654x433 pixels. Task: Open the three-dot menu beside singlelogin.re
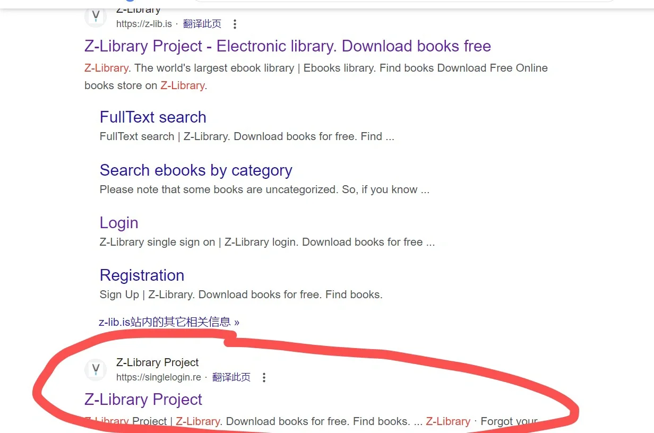264,377
